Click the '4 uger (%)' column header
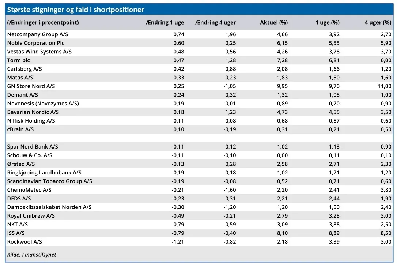 (x=378, y=23)
